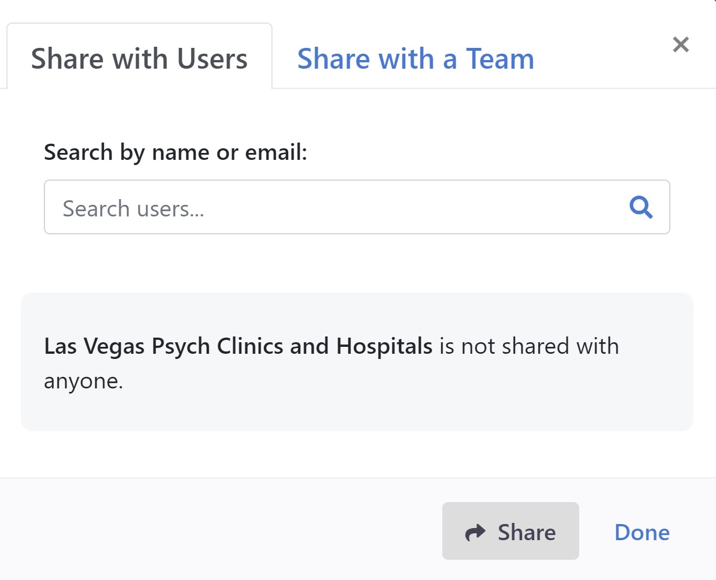Click the Done link

tap(642, 532)
